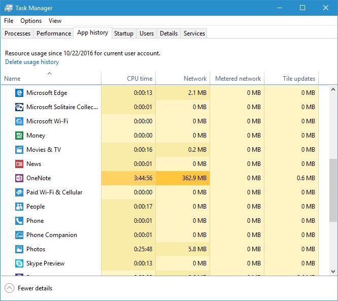This screenshot has height=301, width=338.
Task: Click the Photos app icon
Action: [19, 249]
